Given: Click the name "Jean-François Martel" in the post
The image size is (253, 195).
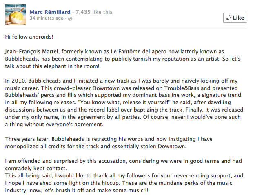Looking at the screenshot, I should coord(32,52).
